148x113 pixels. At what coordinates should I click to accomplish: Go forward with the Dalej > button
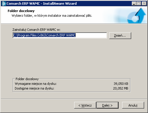tap(107, 105)
